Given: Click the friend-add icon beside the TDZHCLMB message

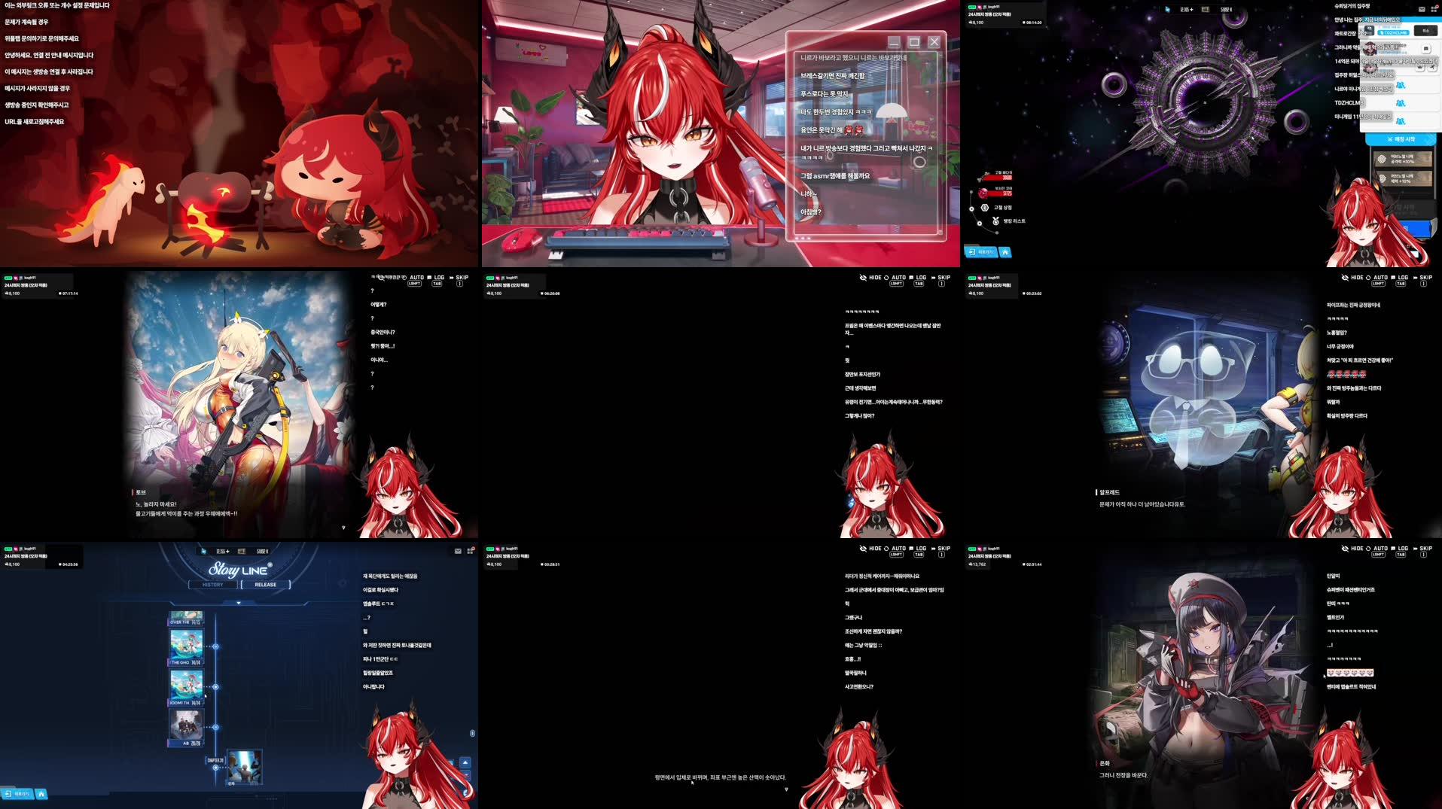Looking at the screenshot, I should pyautogui.click(x=1401, y=103).
